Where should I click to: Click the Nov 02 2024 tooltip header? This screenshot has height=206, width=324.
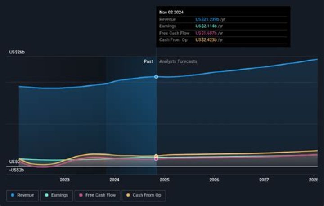tap(171, 12)
